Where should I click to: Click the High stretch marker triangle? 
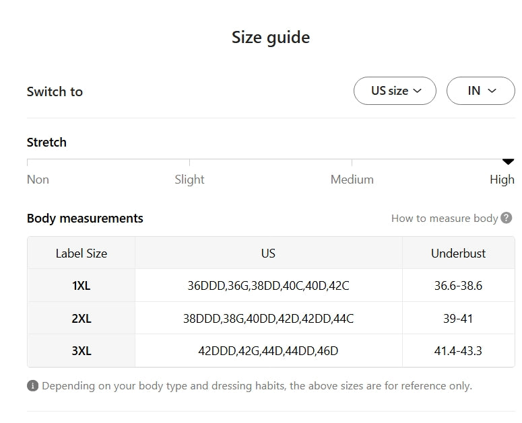tap(508, 162)
